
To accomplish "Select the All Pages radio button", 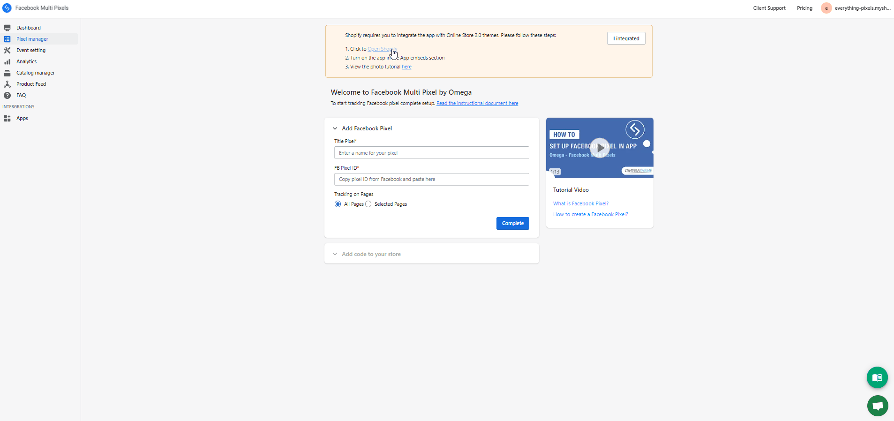I will (338, 204).
